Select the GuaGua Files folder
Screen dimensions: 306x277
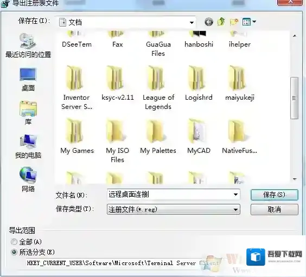[x=158, y=44]
